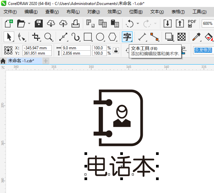Viewport: 214px width, 193px height.
Task: Open the 表格(T) menu
Action: (x=178, y=12)
